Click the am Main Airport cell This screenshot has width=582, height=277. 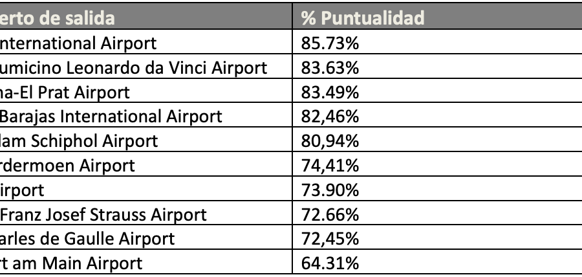click(x=146, y=261)
